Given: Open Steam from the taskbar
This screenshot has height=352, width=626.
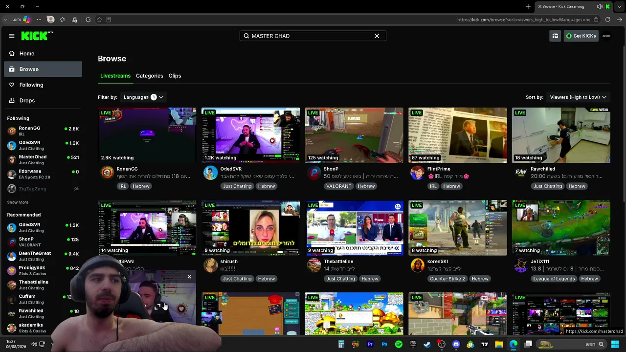Looking at the screenshot, I should point(427,344).
